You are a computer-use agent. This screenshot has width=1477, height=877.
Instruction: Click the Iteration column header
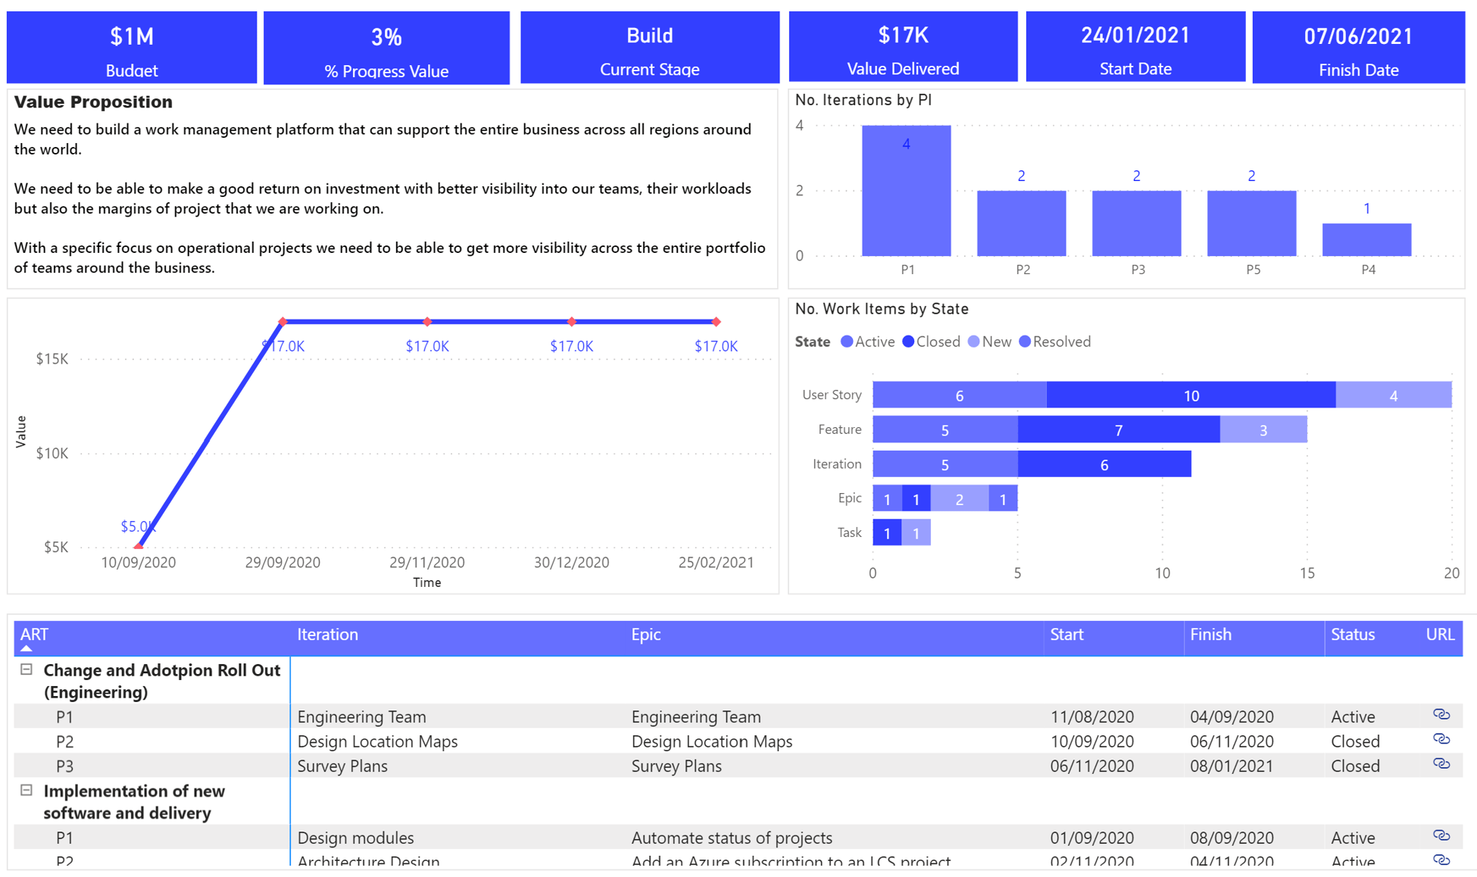tap(327, 635)
